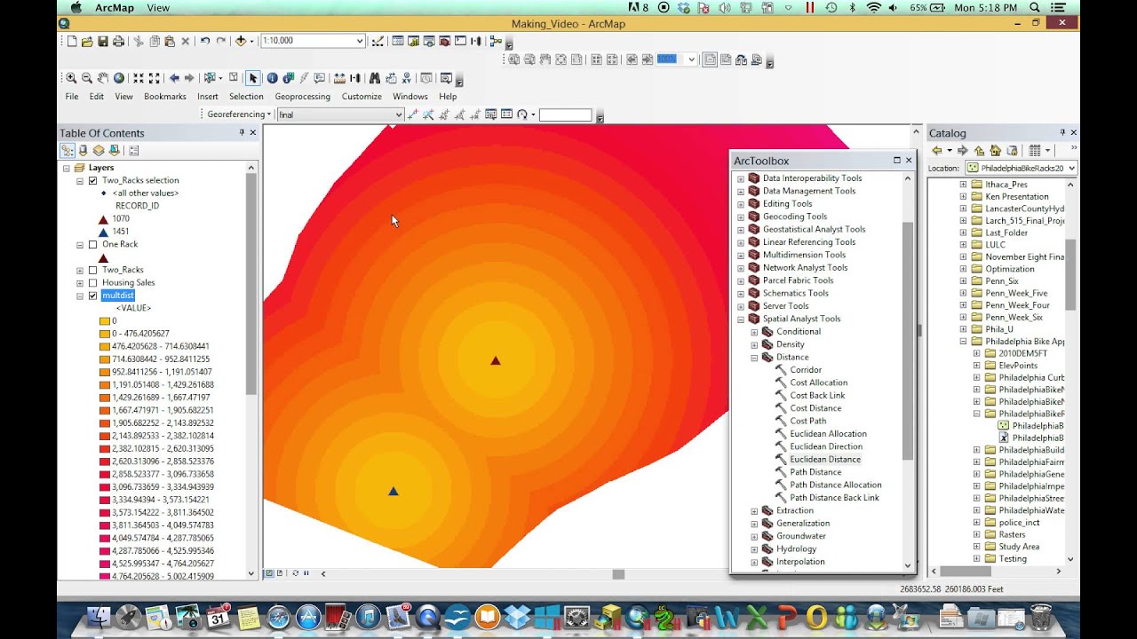Collapse the Distance toolset

coord(754,358)
